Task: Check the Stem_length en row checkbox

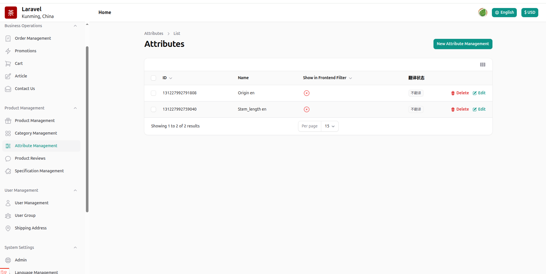Action: (153, 109)
